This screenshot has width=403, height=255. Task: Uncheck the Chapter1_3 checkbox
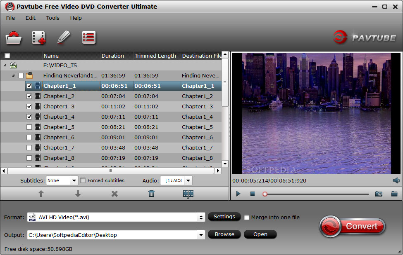click(29, 106)
